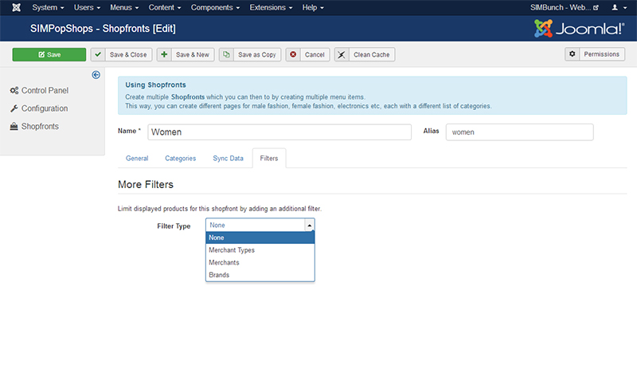Choose Brands filter option
This screenshot has height=373, width=637.
(260, 275)
